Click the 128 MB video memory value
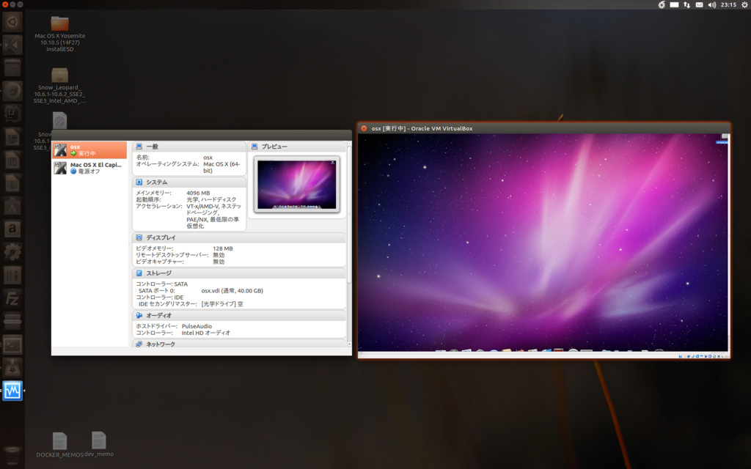 pyautogui.click(x=223, y=248)
